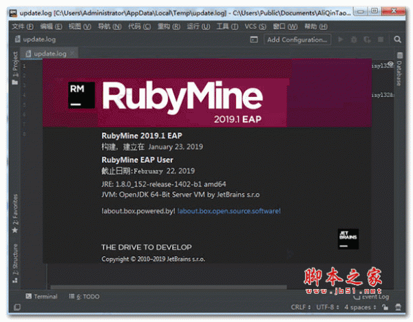The height and width of the screenshot is (322, 413).
Task: Open the 导航 (N) menu
Action: click(109, 27)
